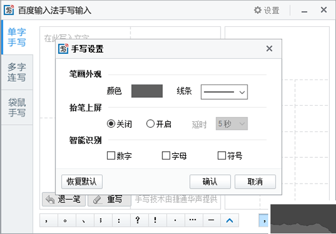
Task: Click the 重写 eraser button
Action: click(x=110, y=199)
